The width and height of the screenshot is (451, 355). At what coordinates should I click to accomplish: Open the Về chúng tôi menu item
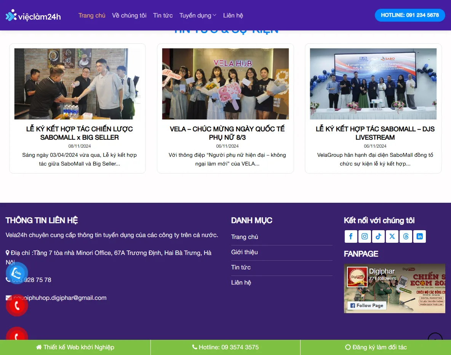(129, 16)
